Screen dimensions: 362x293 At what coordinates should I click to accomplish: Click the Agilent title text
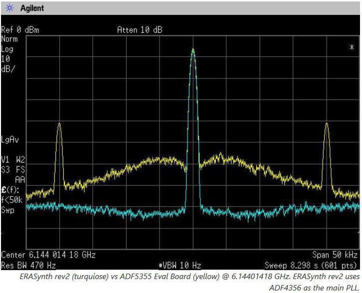(32, 8)
